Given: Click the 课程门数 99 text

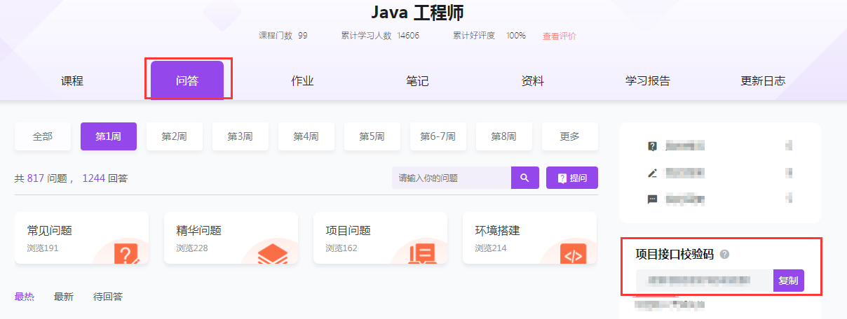Looking at the screenshot, I should pos(283,36).
